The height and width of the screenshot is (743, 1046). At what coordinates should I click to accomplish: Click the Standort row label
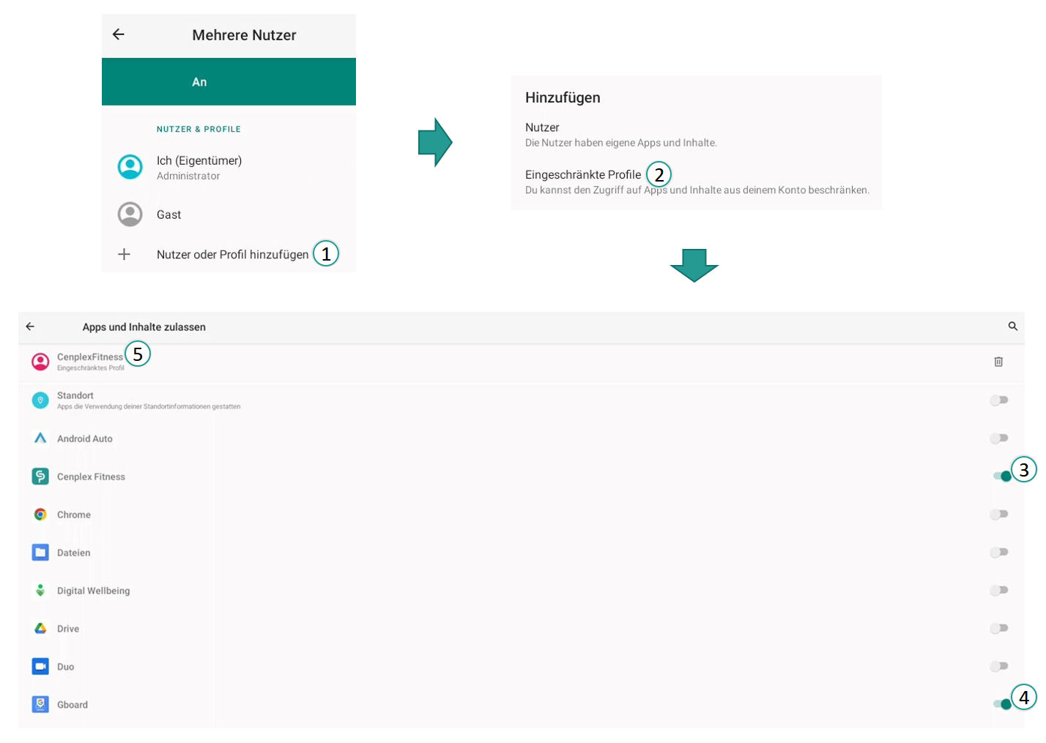pyautogui.click(x=75, y=395)
